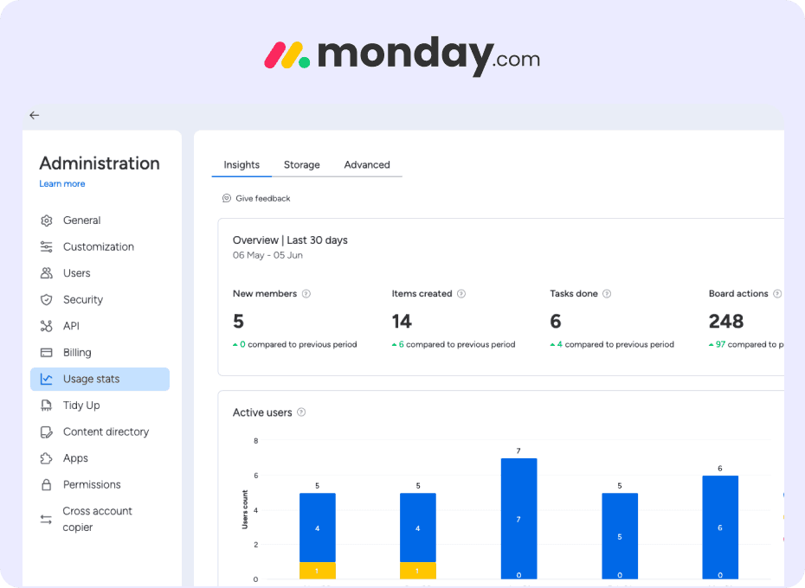Viewport: 805px width, 588px height.
Task: Select Usage stats in sidebar
Action: [x=100, y=379]
